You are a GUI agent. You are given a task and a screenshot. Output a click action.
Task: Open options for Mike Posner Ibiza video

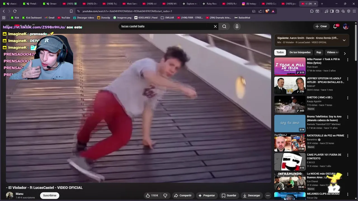(348, 60)
